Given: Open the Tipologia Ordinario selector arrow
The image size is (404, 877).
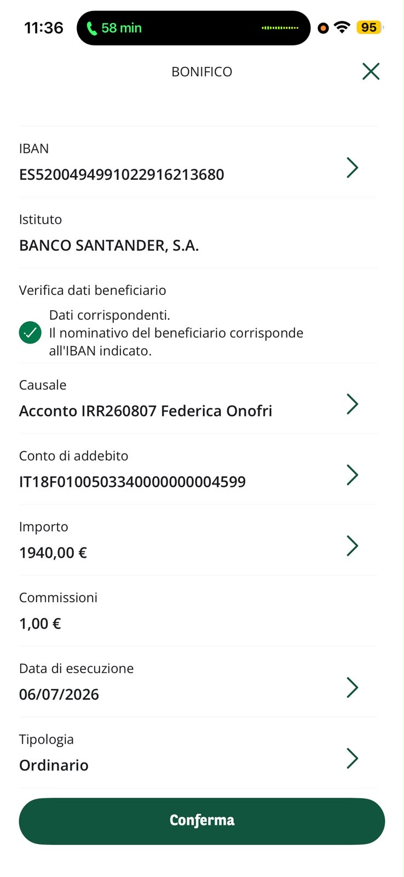Looking at the screenshot, I should tap(353, 758).
